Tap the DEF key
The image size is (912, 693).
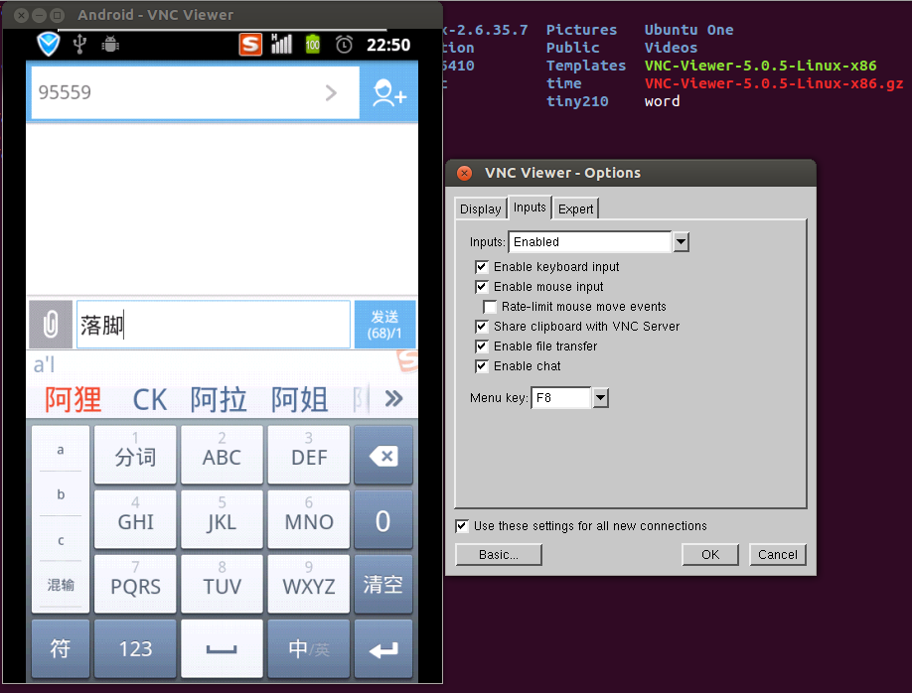coord(308,456)
